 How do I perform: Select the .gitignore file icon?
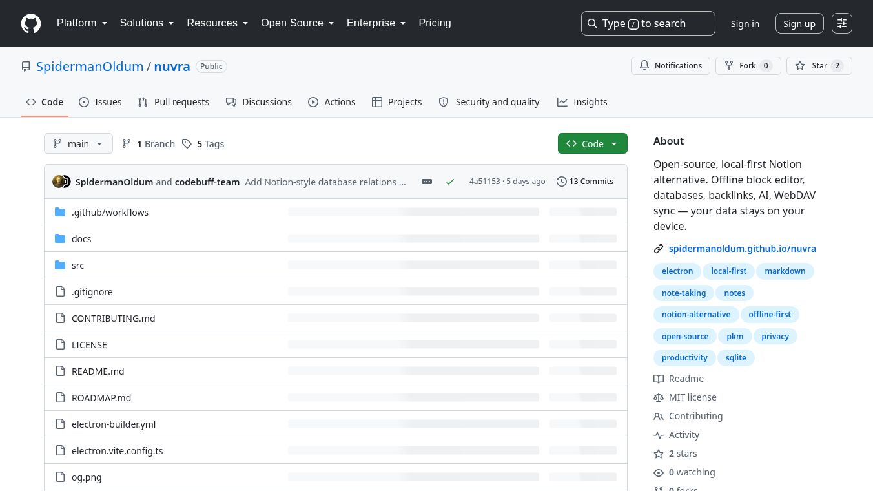[60, 291]
